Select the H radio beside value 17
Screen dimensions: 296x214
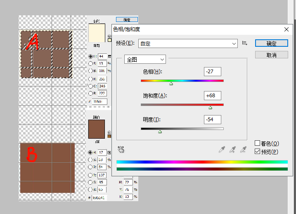[x=90, y=152]
